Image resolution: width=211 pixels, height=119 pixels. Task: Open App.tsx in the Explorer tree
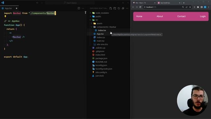100,34
